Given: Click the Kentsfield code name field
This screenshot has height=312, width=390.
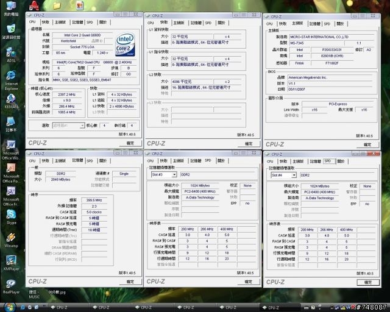Looking at the screenshot, I should (x=68, y=41).
